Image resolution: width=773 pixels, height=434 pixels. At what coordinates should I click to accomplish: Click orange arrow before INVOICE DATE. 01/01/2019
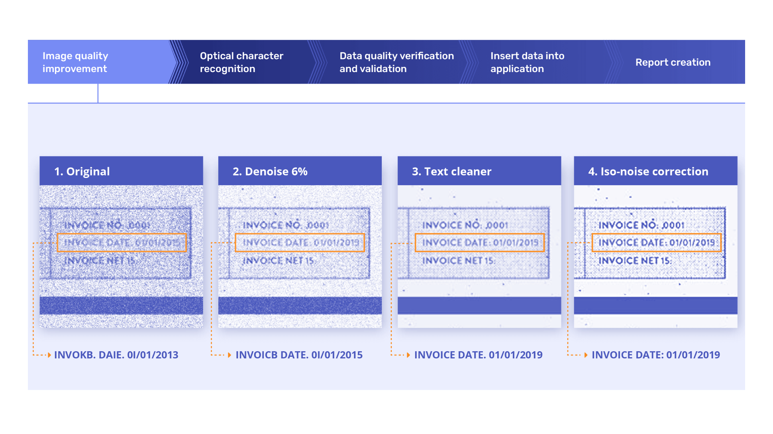click(x=408, y=355)
